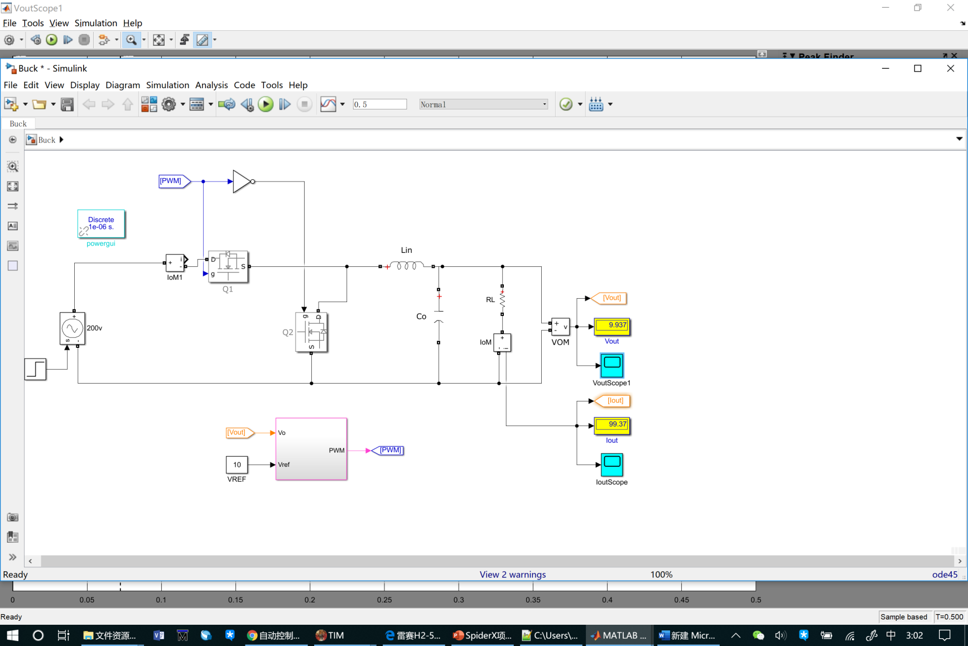Click the View 2 warnings link
Image resolution: width=968 pixels, height=646 pixels.
[512, 575]
